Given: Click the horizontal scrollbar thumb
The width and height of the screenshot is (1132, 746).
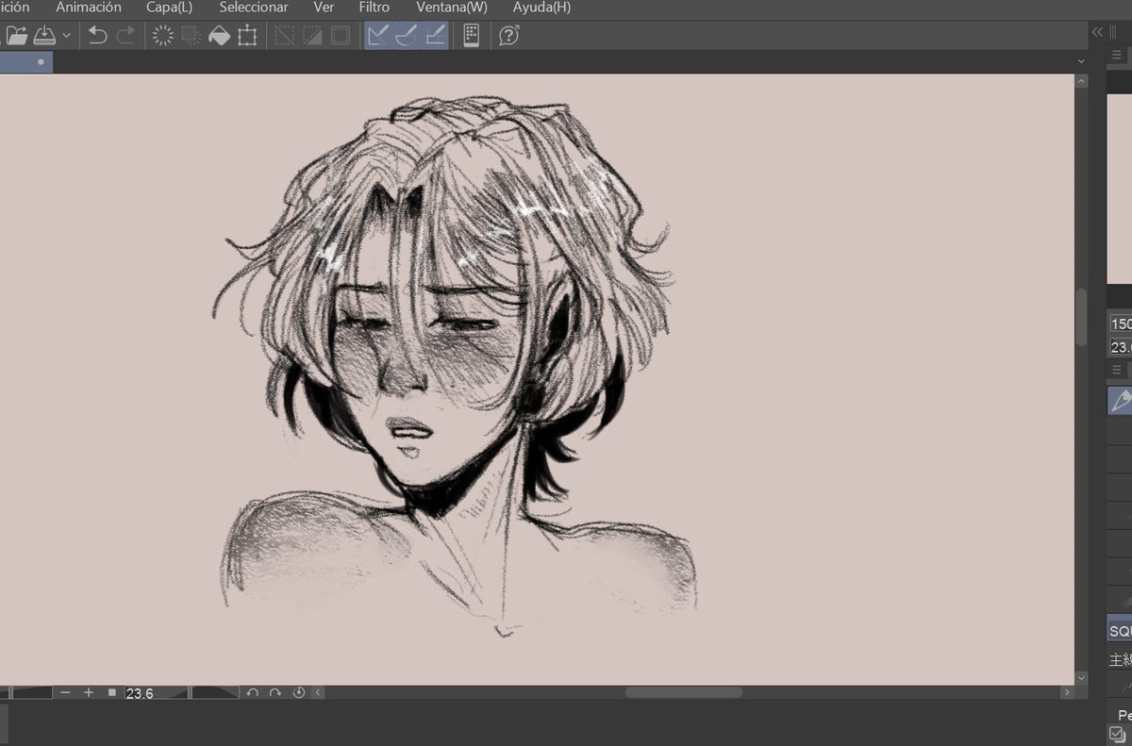Looking at the screenshot, I should [683, 692].
